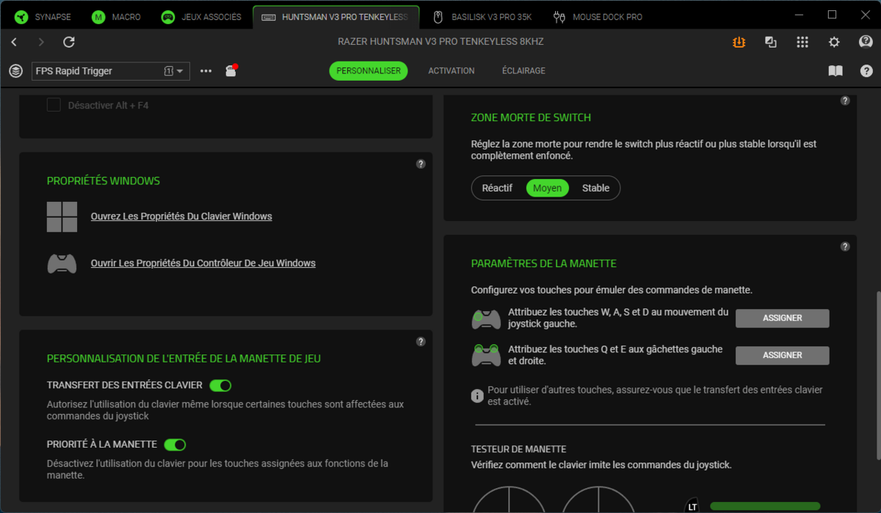Image resolution: width=881 pixels, height=513 pixels.
Task: Click the gamepad icon under Propriétés Windows
Action: 62,263
